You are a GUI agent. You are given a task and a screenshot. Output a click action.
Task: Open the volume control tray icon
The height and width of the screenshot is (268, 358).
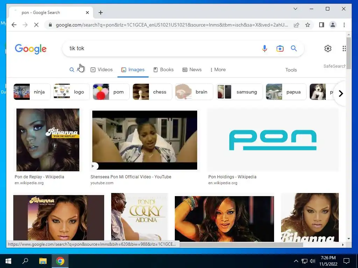click(313, 261)
